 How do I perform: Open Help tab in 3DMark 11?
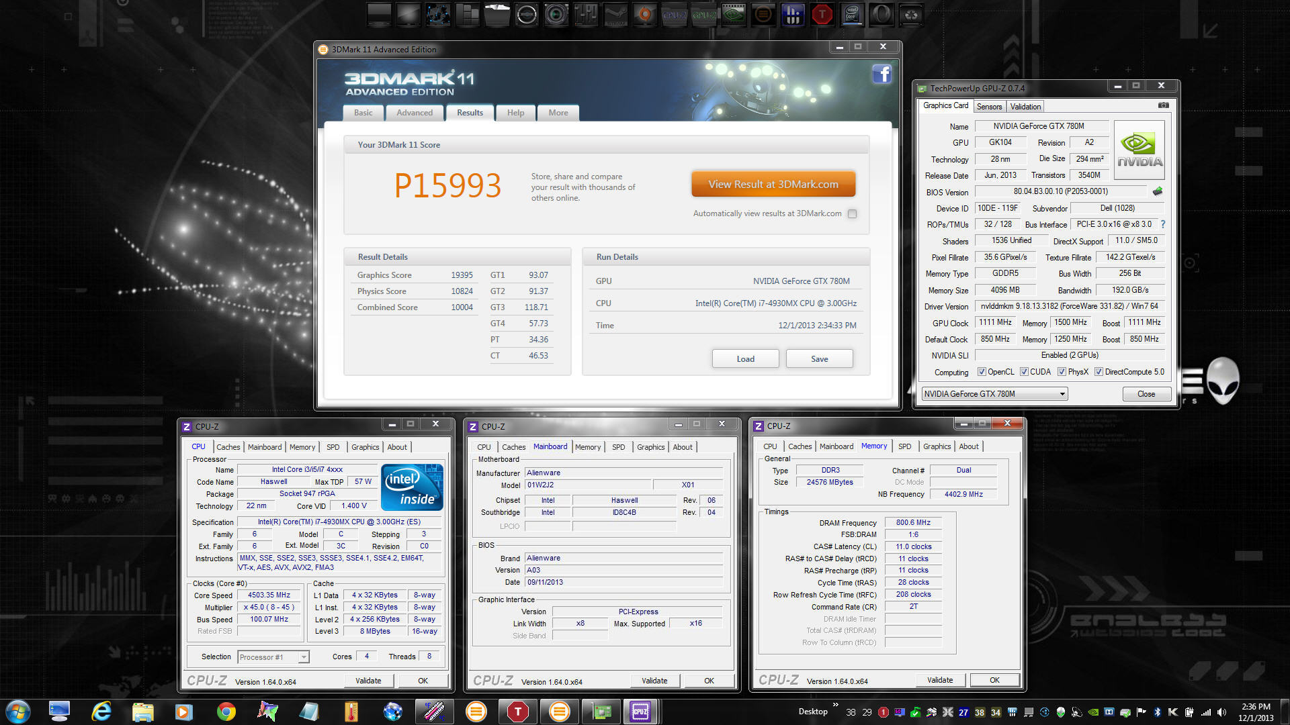(x=515, y=113)
